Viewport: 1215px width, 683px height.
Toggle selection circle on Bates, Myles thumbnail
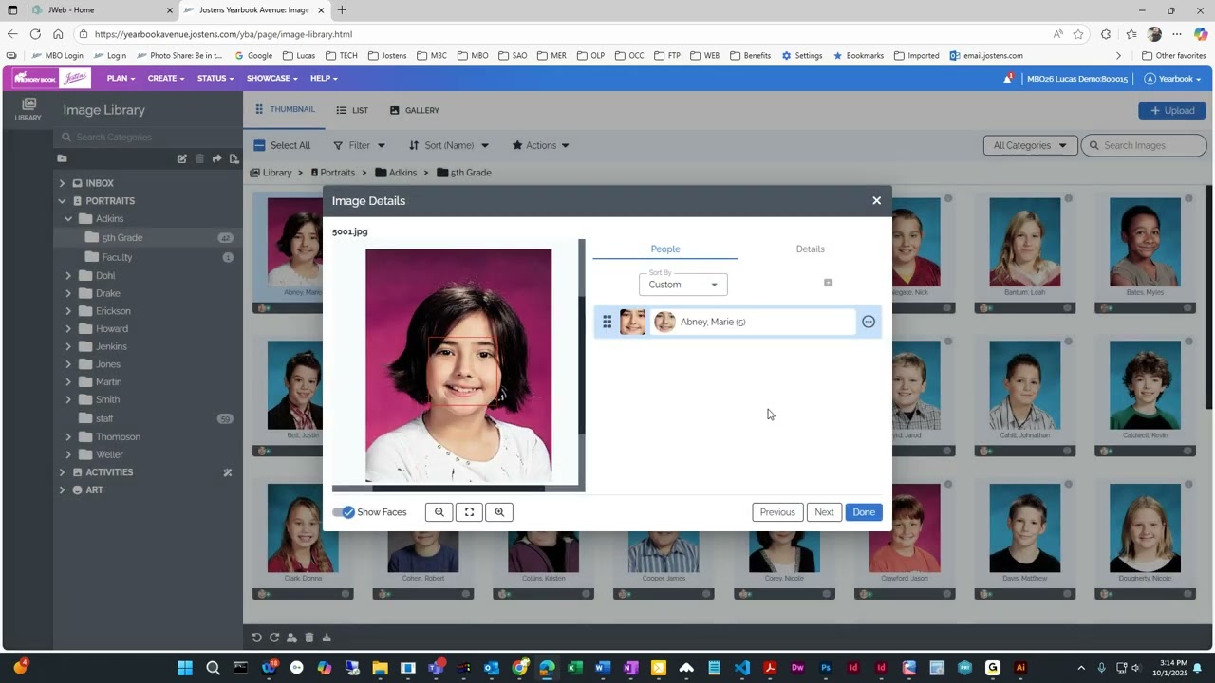1187,198
